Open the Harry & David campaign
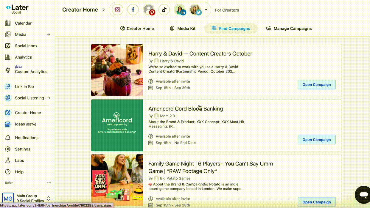370x208 pixels. point(316,85)
